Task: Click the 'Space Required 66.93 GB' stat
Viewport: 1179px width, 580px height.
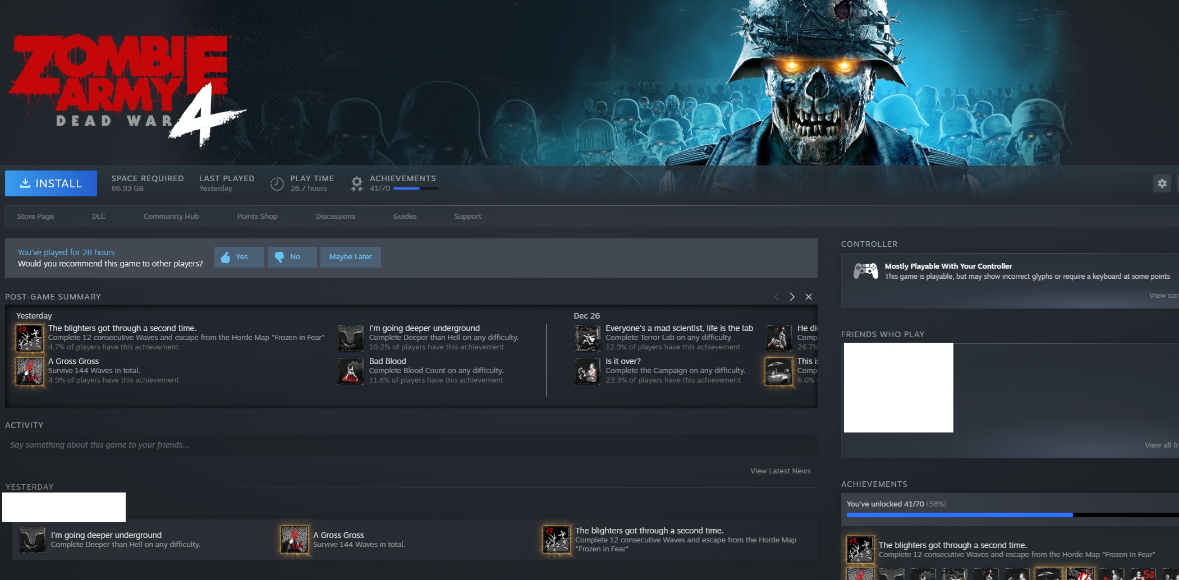Action: pyautogui.click(x=148, y=183)
